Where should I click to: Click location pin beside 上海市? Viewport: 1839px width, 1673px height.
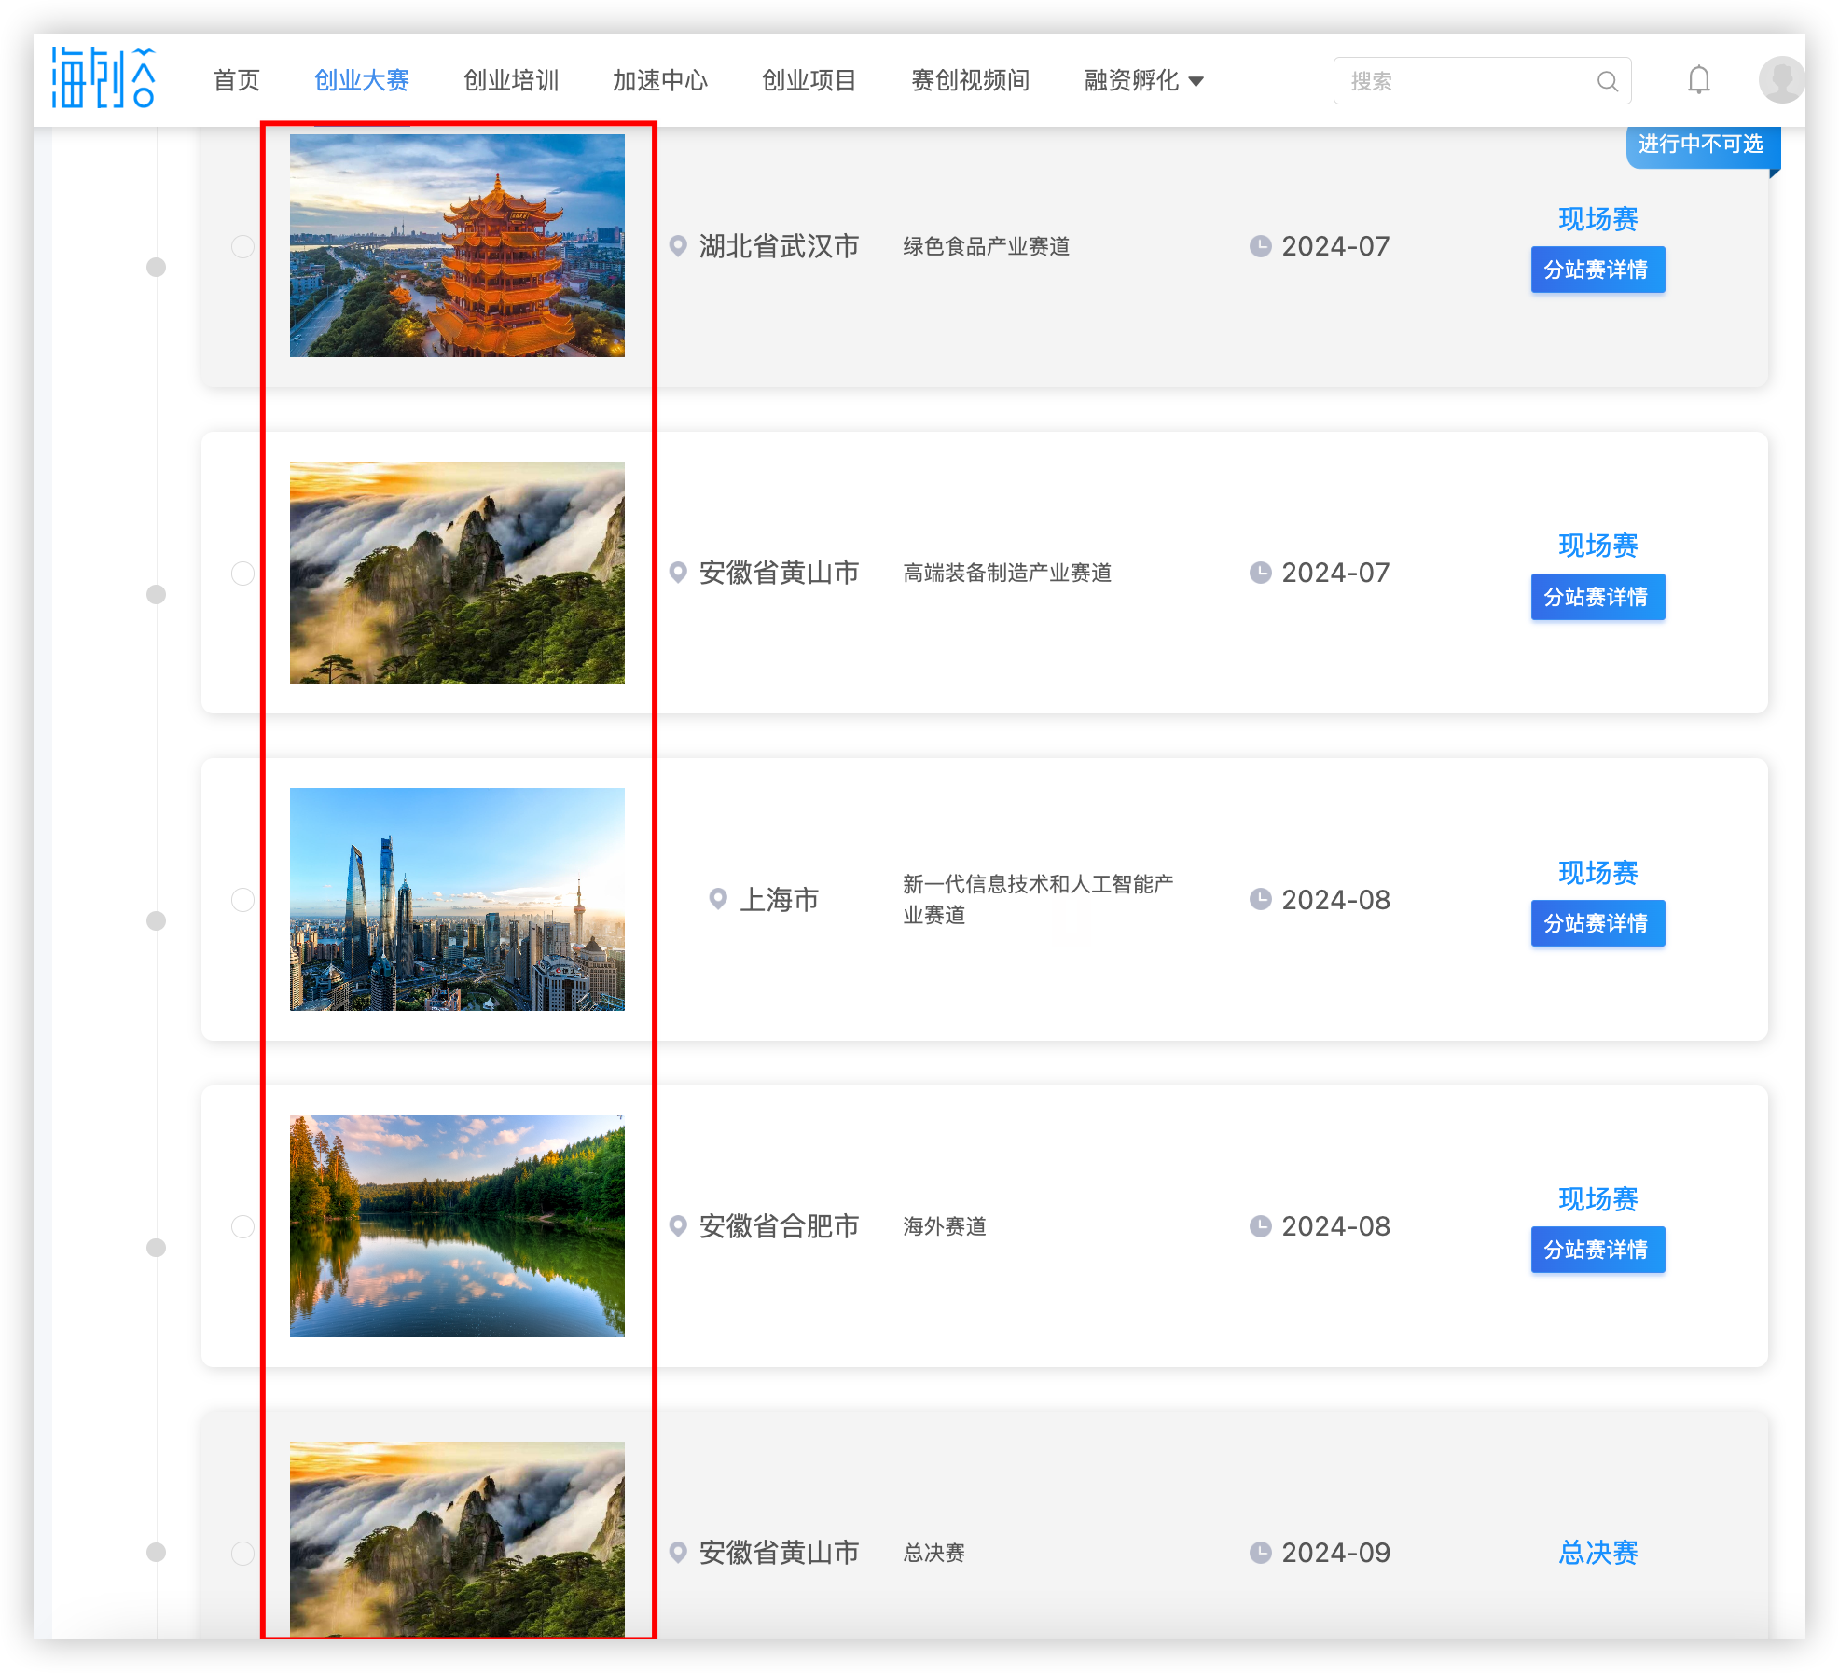click(718, 899)
